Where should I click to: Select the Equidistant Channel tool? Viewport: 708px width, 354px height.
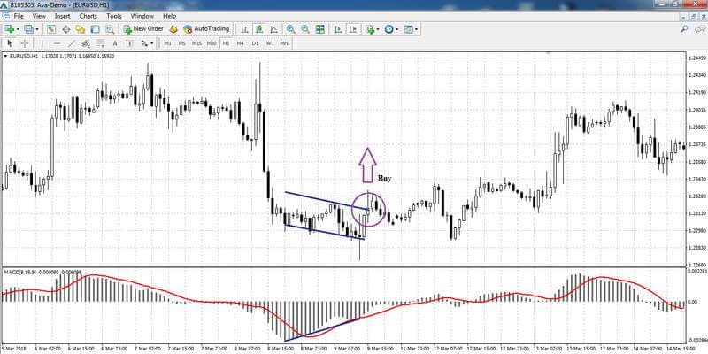(86, 43)
